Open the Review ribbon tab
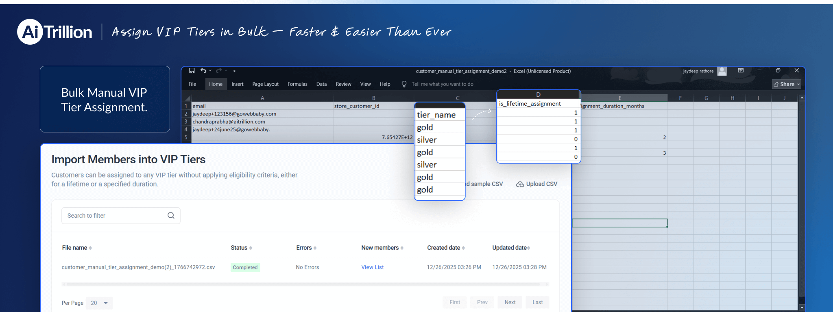 click(343, 84)
